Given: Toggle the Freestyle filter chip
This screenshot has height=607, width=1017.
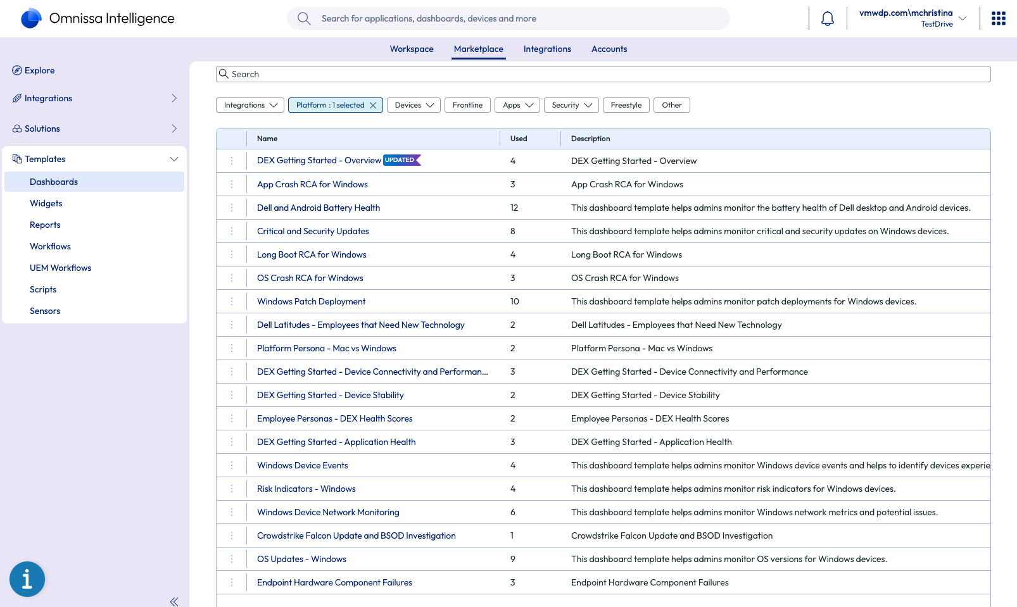Looking at the screenshot, I should tap(626, 105).
